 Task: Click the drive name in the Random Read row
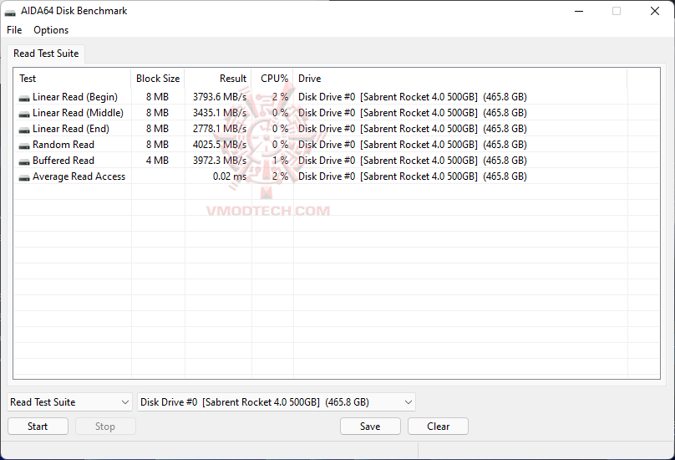click(413, 145)
